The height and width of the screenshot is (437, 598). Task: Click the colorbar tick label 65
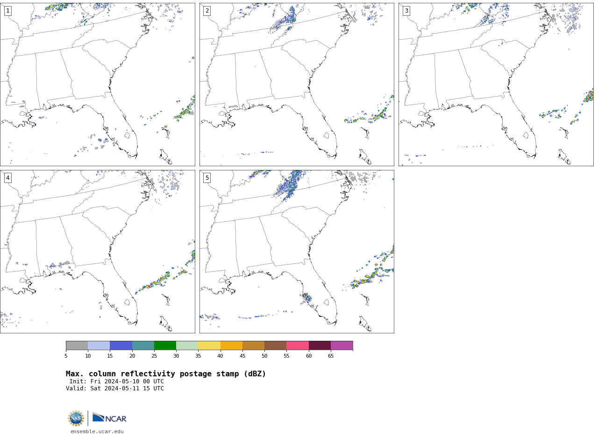(331, 356)
